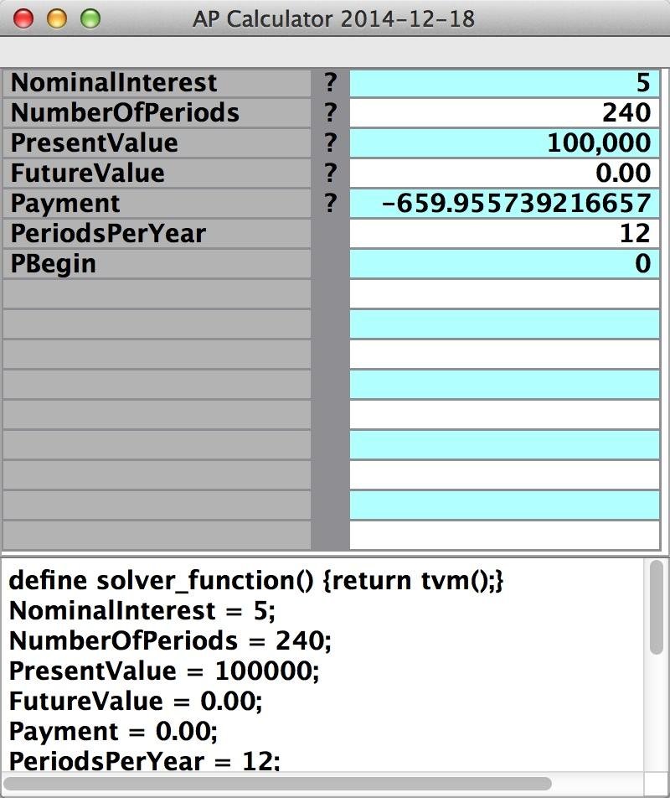
Task: Select the NumberOfPeriods field showing 240
Action: point(504,113)
